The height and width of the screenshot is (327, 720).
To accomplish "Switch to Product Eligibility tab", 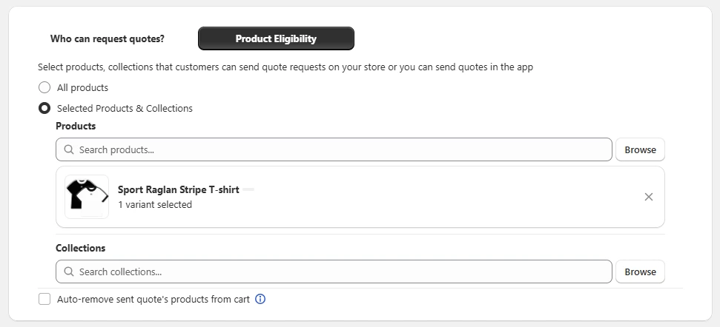I will click(276, 38).
